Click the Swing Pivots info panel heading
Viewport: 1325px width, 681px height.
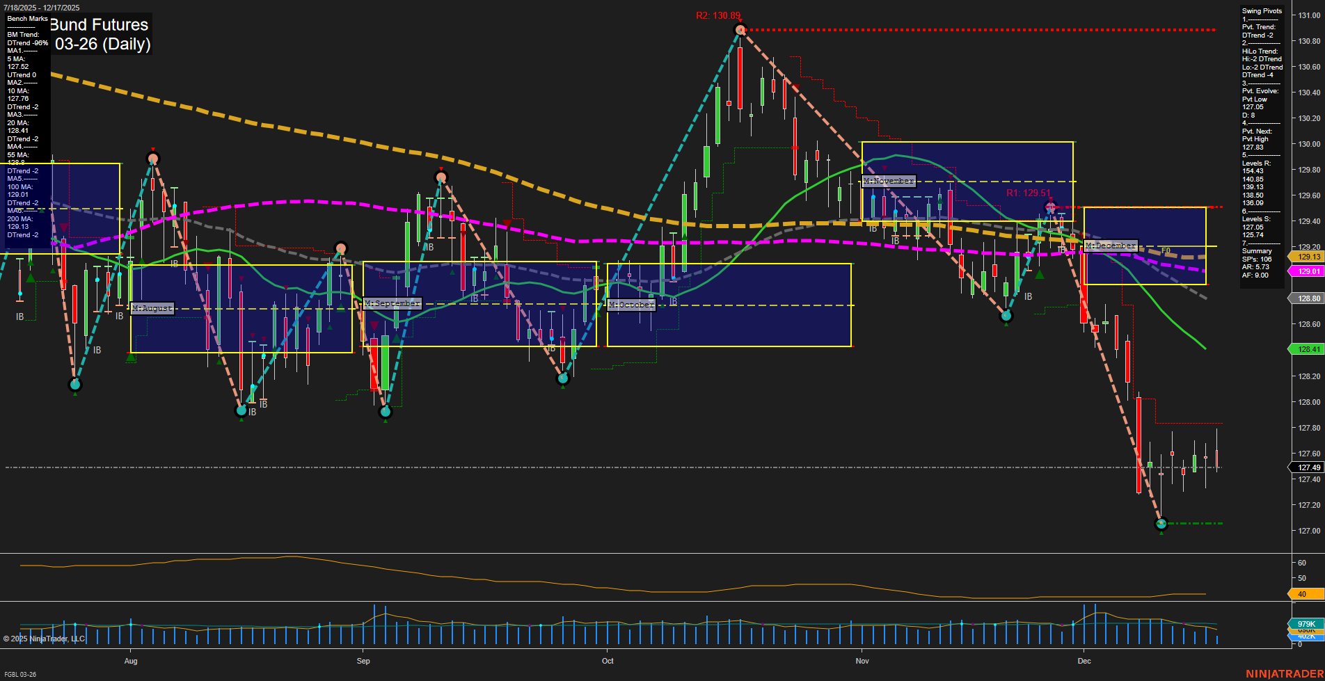point(1262,11)
